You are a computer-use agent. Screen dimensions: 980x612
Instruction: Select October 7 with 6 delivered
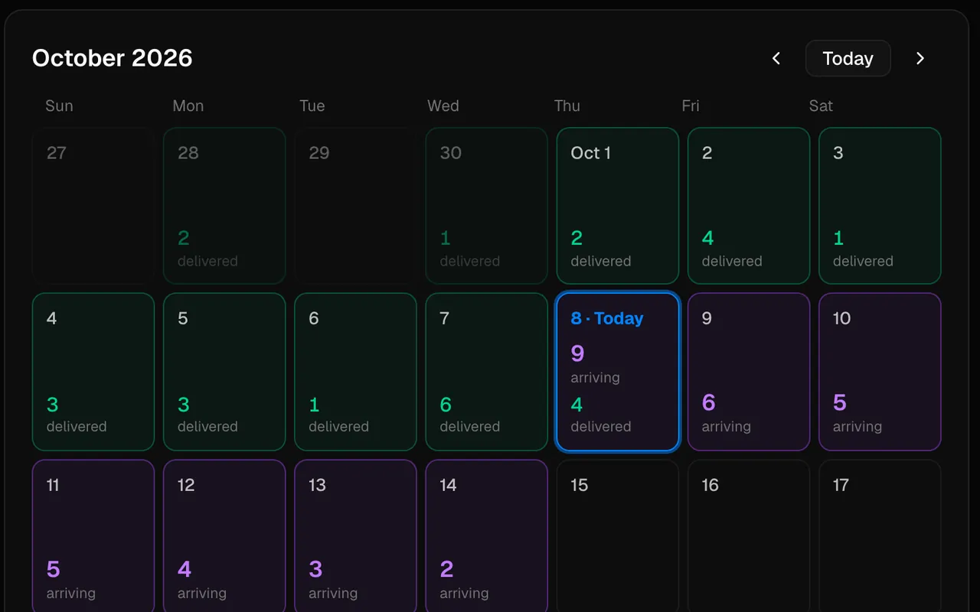coord(487,372)
